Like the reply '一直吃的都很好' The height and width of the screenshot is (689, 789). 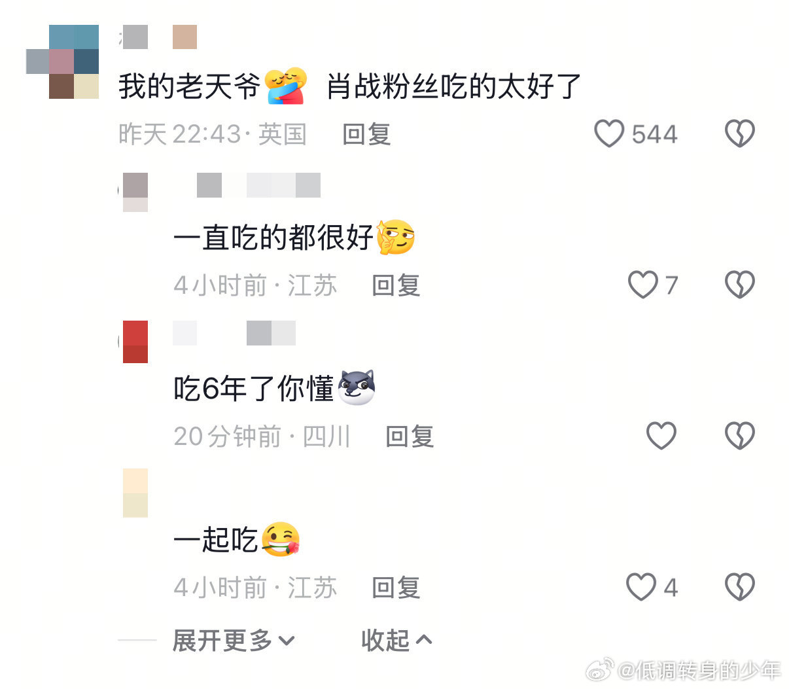[642, 285]
